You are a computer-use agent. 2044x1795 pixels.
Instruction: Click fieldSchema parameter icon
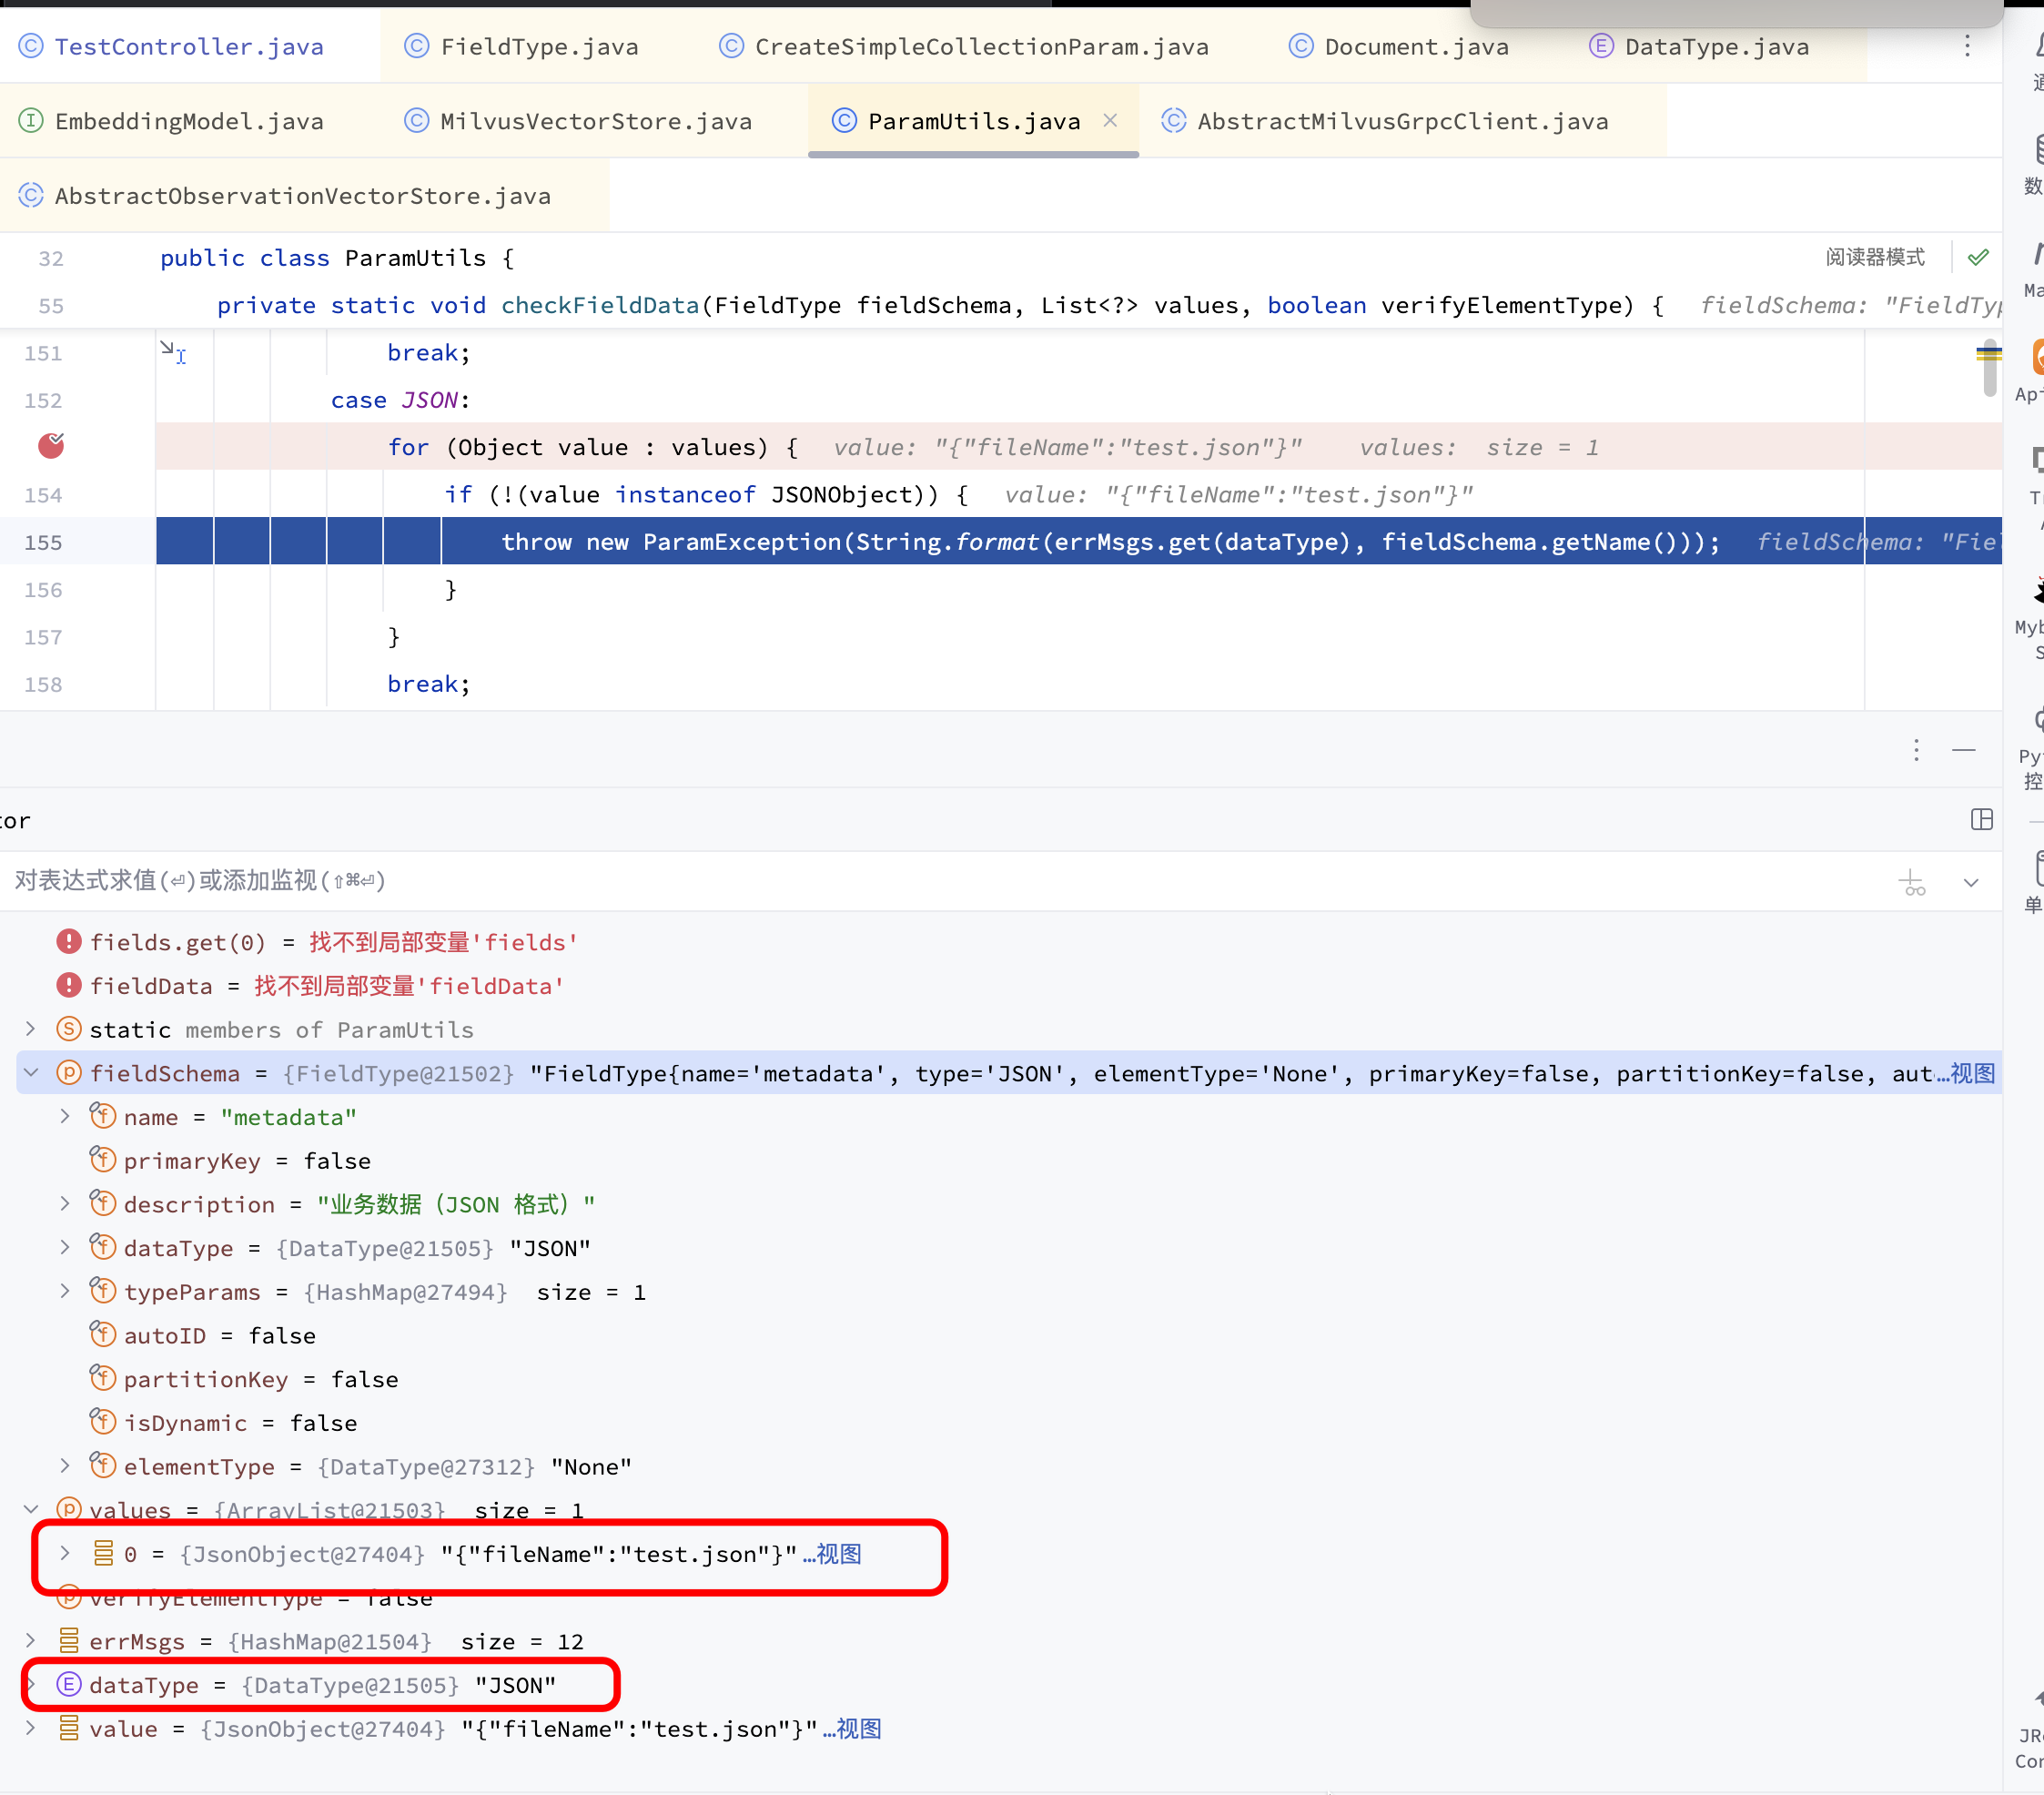click(68, 1073)
